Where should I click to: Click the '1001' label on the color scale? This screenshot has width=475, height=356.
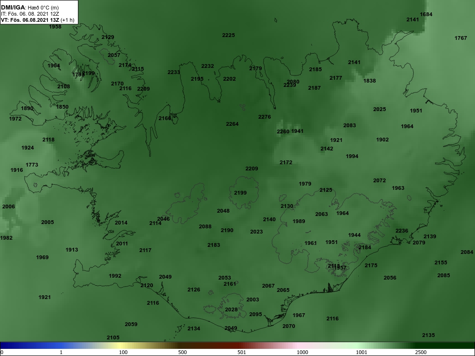point(361,352)
